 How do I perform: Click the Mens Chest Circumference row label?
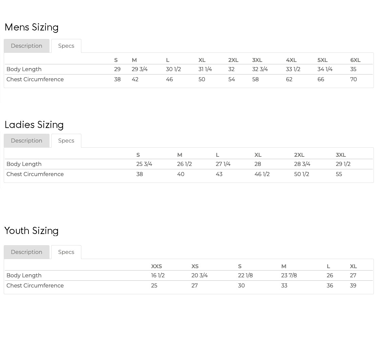[35, 79]
